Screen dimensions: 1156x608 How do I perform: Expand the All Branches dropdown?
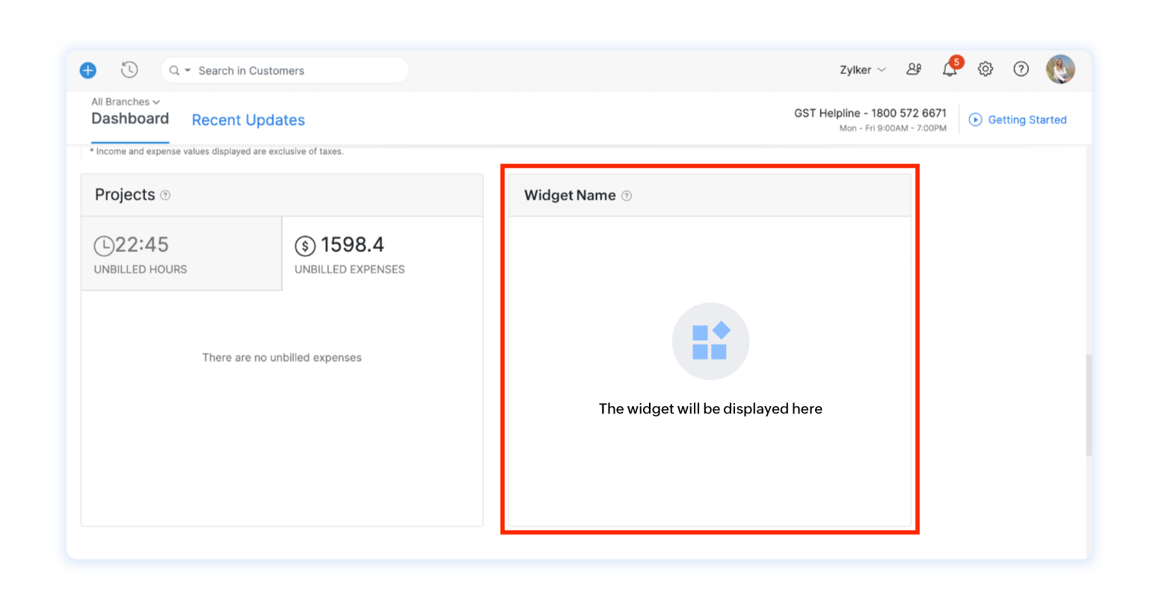pos(125,102)
